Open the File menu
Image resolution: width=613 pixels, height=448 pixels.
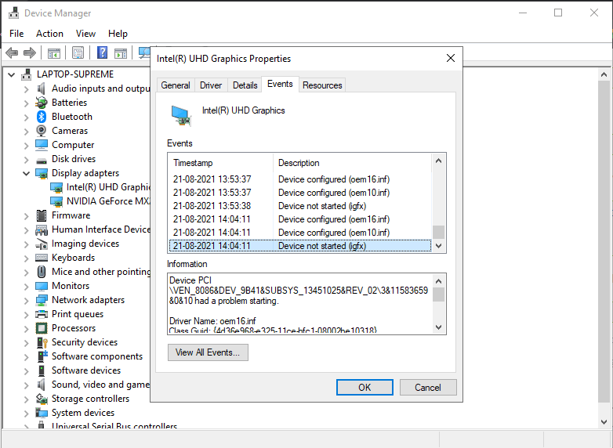(16, 34)
